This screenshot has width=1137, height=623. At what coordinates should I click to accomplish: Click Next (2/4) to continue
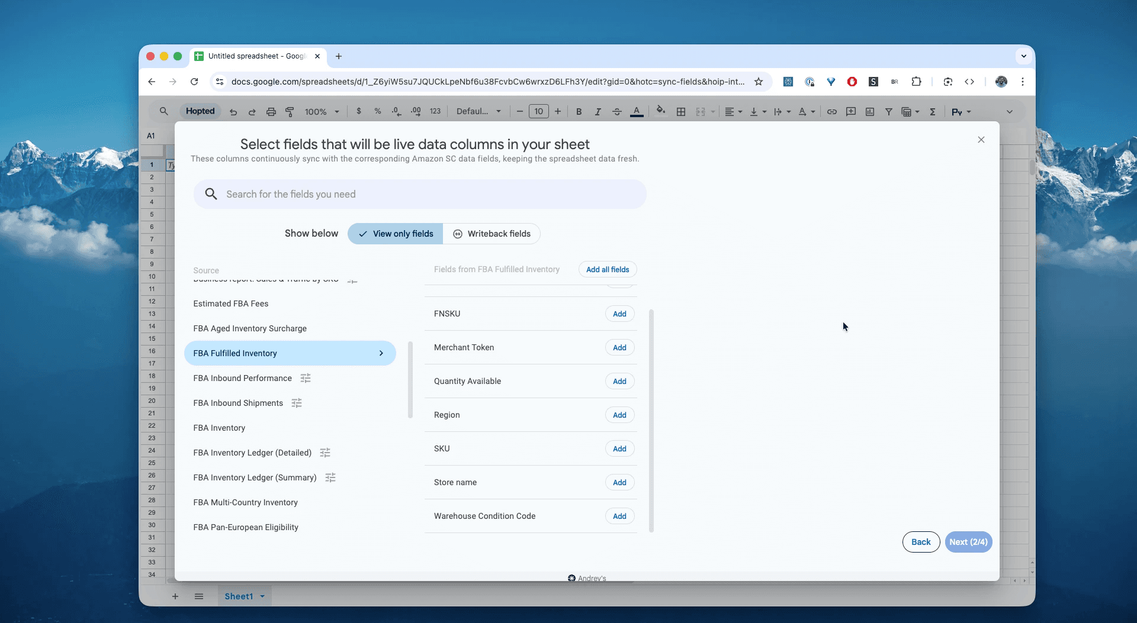pos(968,542)
